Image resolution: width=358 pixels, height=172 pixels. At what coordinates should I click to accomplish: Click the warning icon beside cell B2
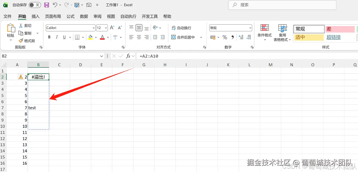pos(21,77)
